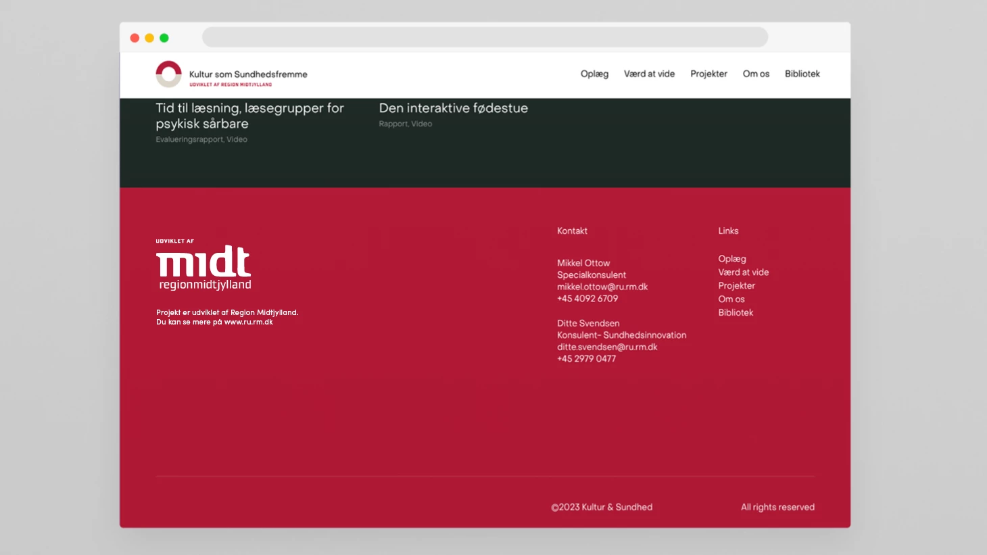
Task: Click Om os under footer Links
Action: pyautogui.click(x=731, y=299)
